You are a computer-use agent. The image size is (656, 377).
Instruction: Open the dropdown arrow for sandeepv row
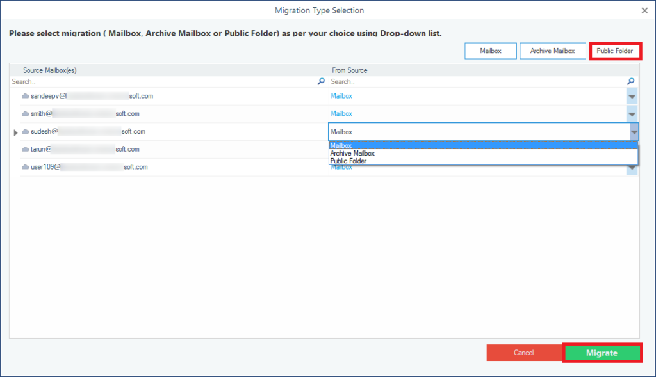(632, 97)
